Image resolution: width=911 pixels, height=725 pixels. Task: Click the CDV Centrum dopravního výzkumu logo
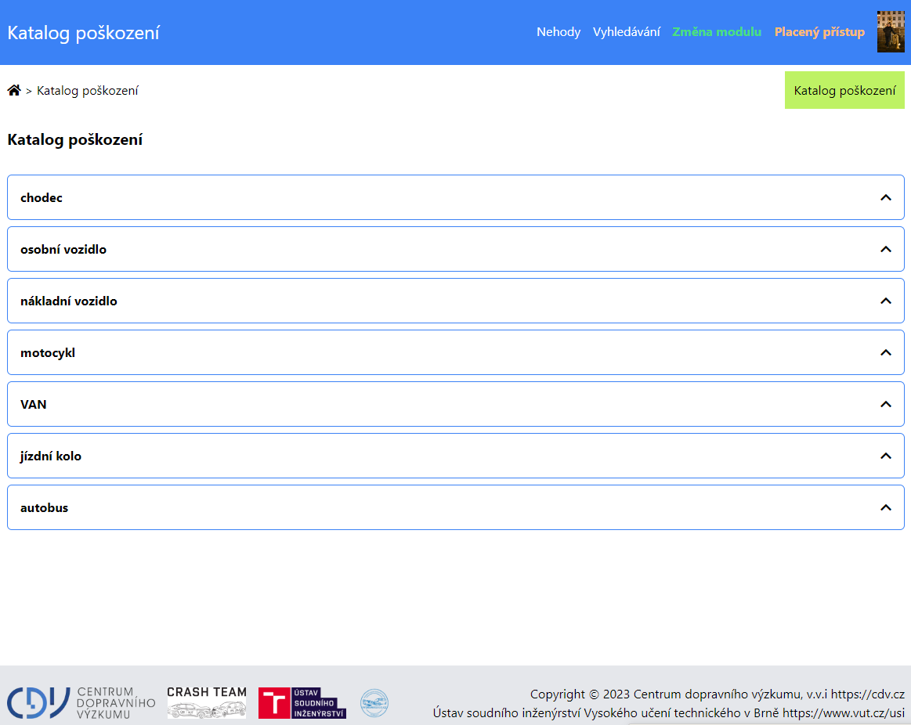click(81, 703)
